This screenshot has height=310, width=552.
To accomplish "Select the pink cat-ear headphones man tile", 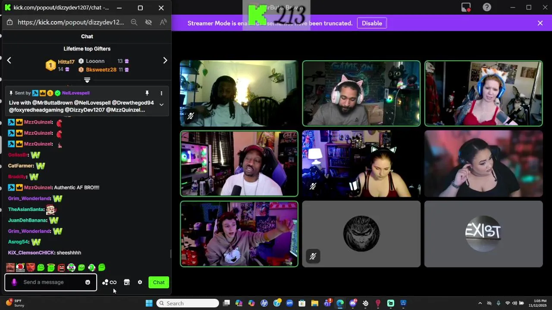I will click(361, 93).
